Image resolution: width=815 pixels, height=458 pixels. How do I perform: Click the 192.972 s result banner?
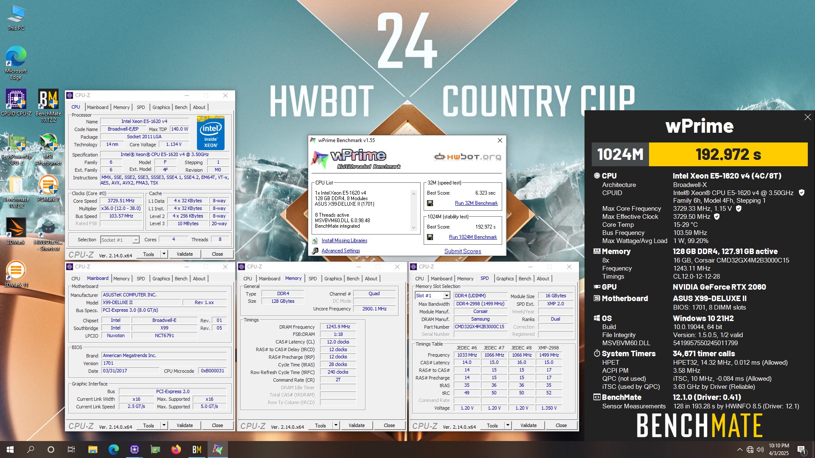(x=728, y=154)
